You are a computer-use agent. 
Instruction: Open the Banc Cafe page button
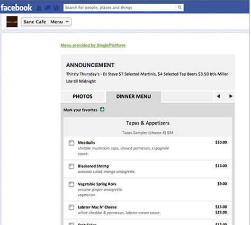tap(34, 22)
